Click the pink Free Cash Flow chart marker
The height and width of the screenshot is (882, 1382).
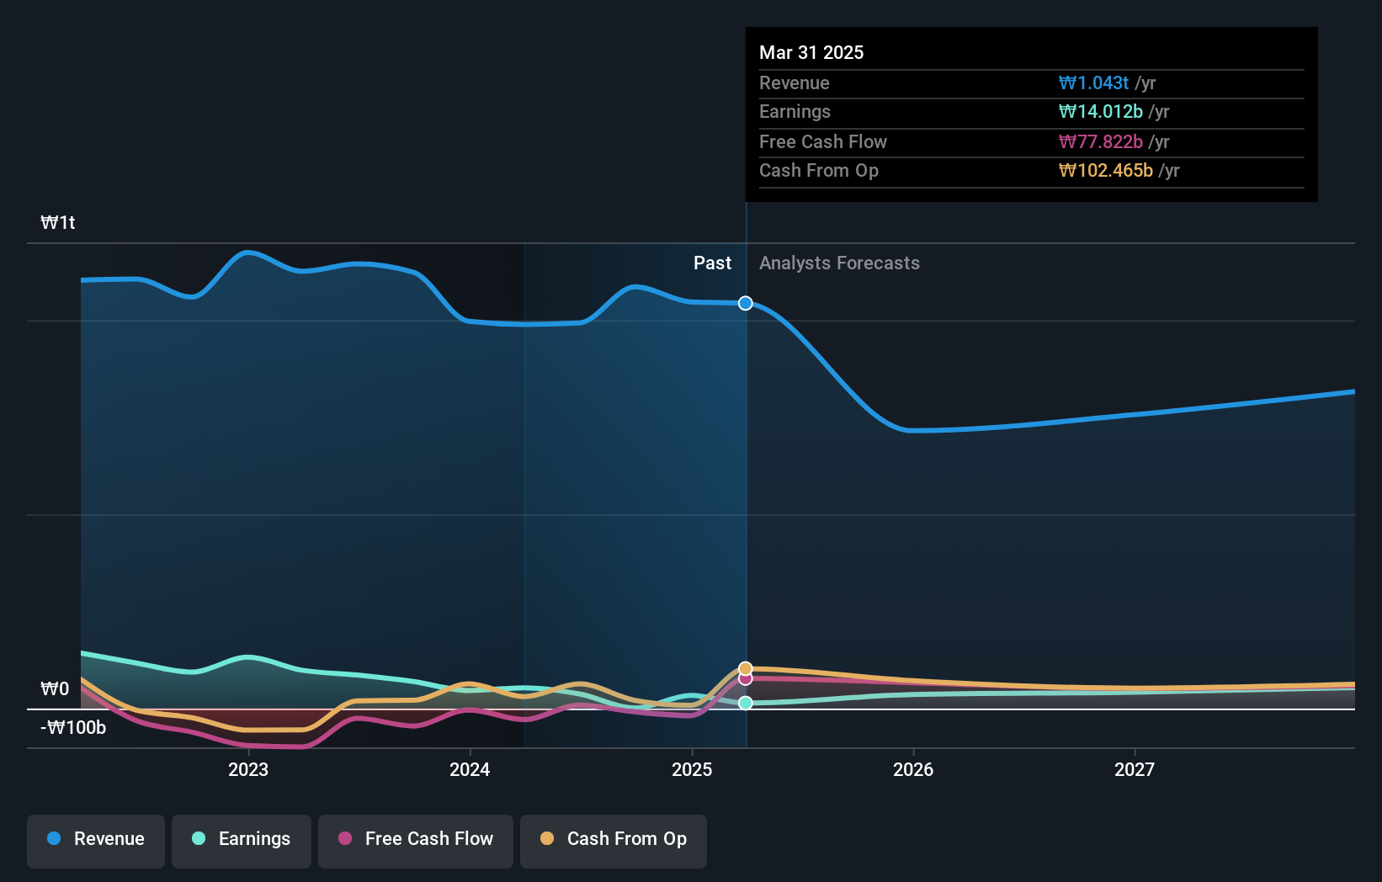tap(745, 678)
